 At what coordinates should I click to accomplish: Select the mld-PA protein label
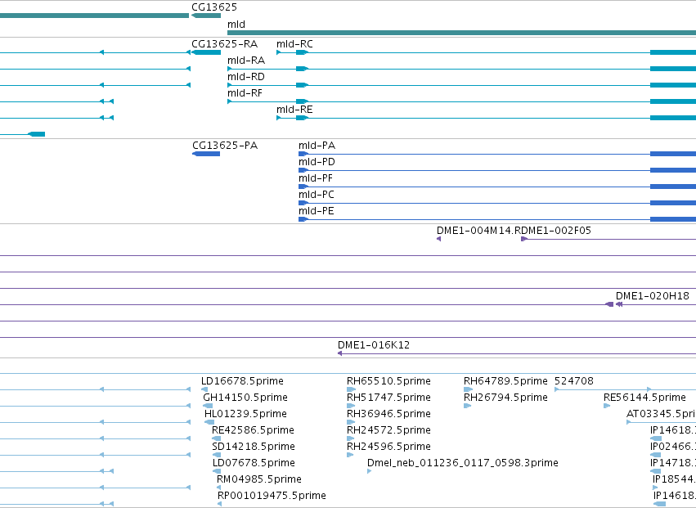317,146
